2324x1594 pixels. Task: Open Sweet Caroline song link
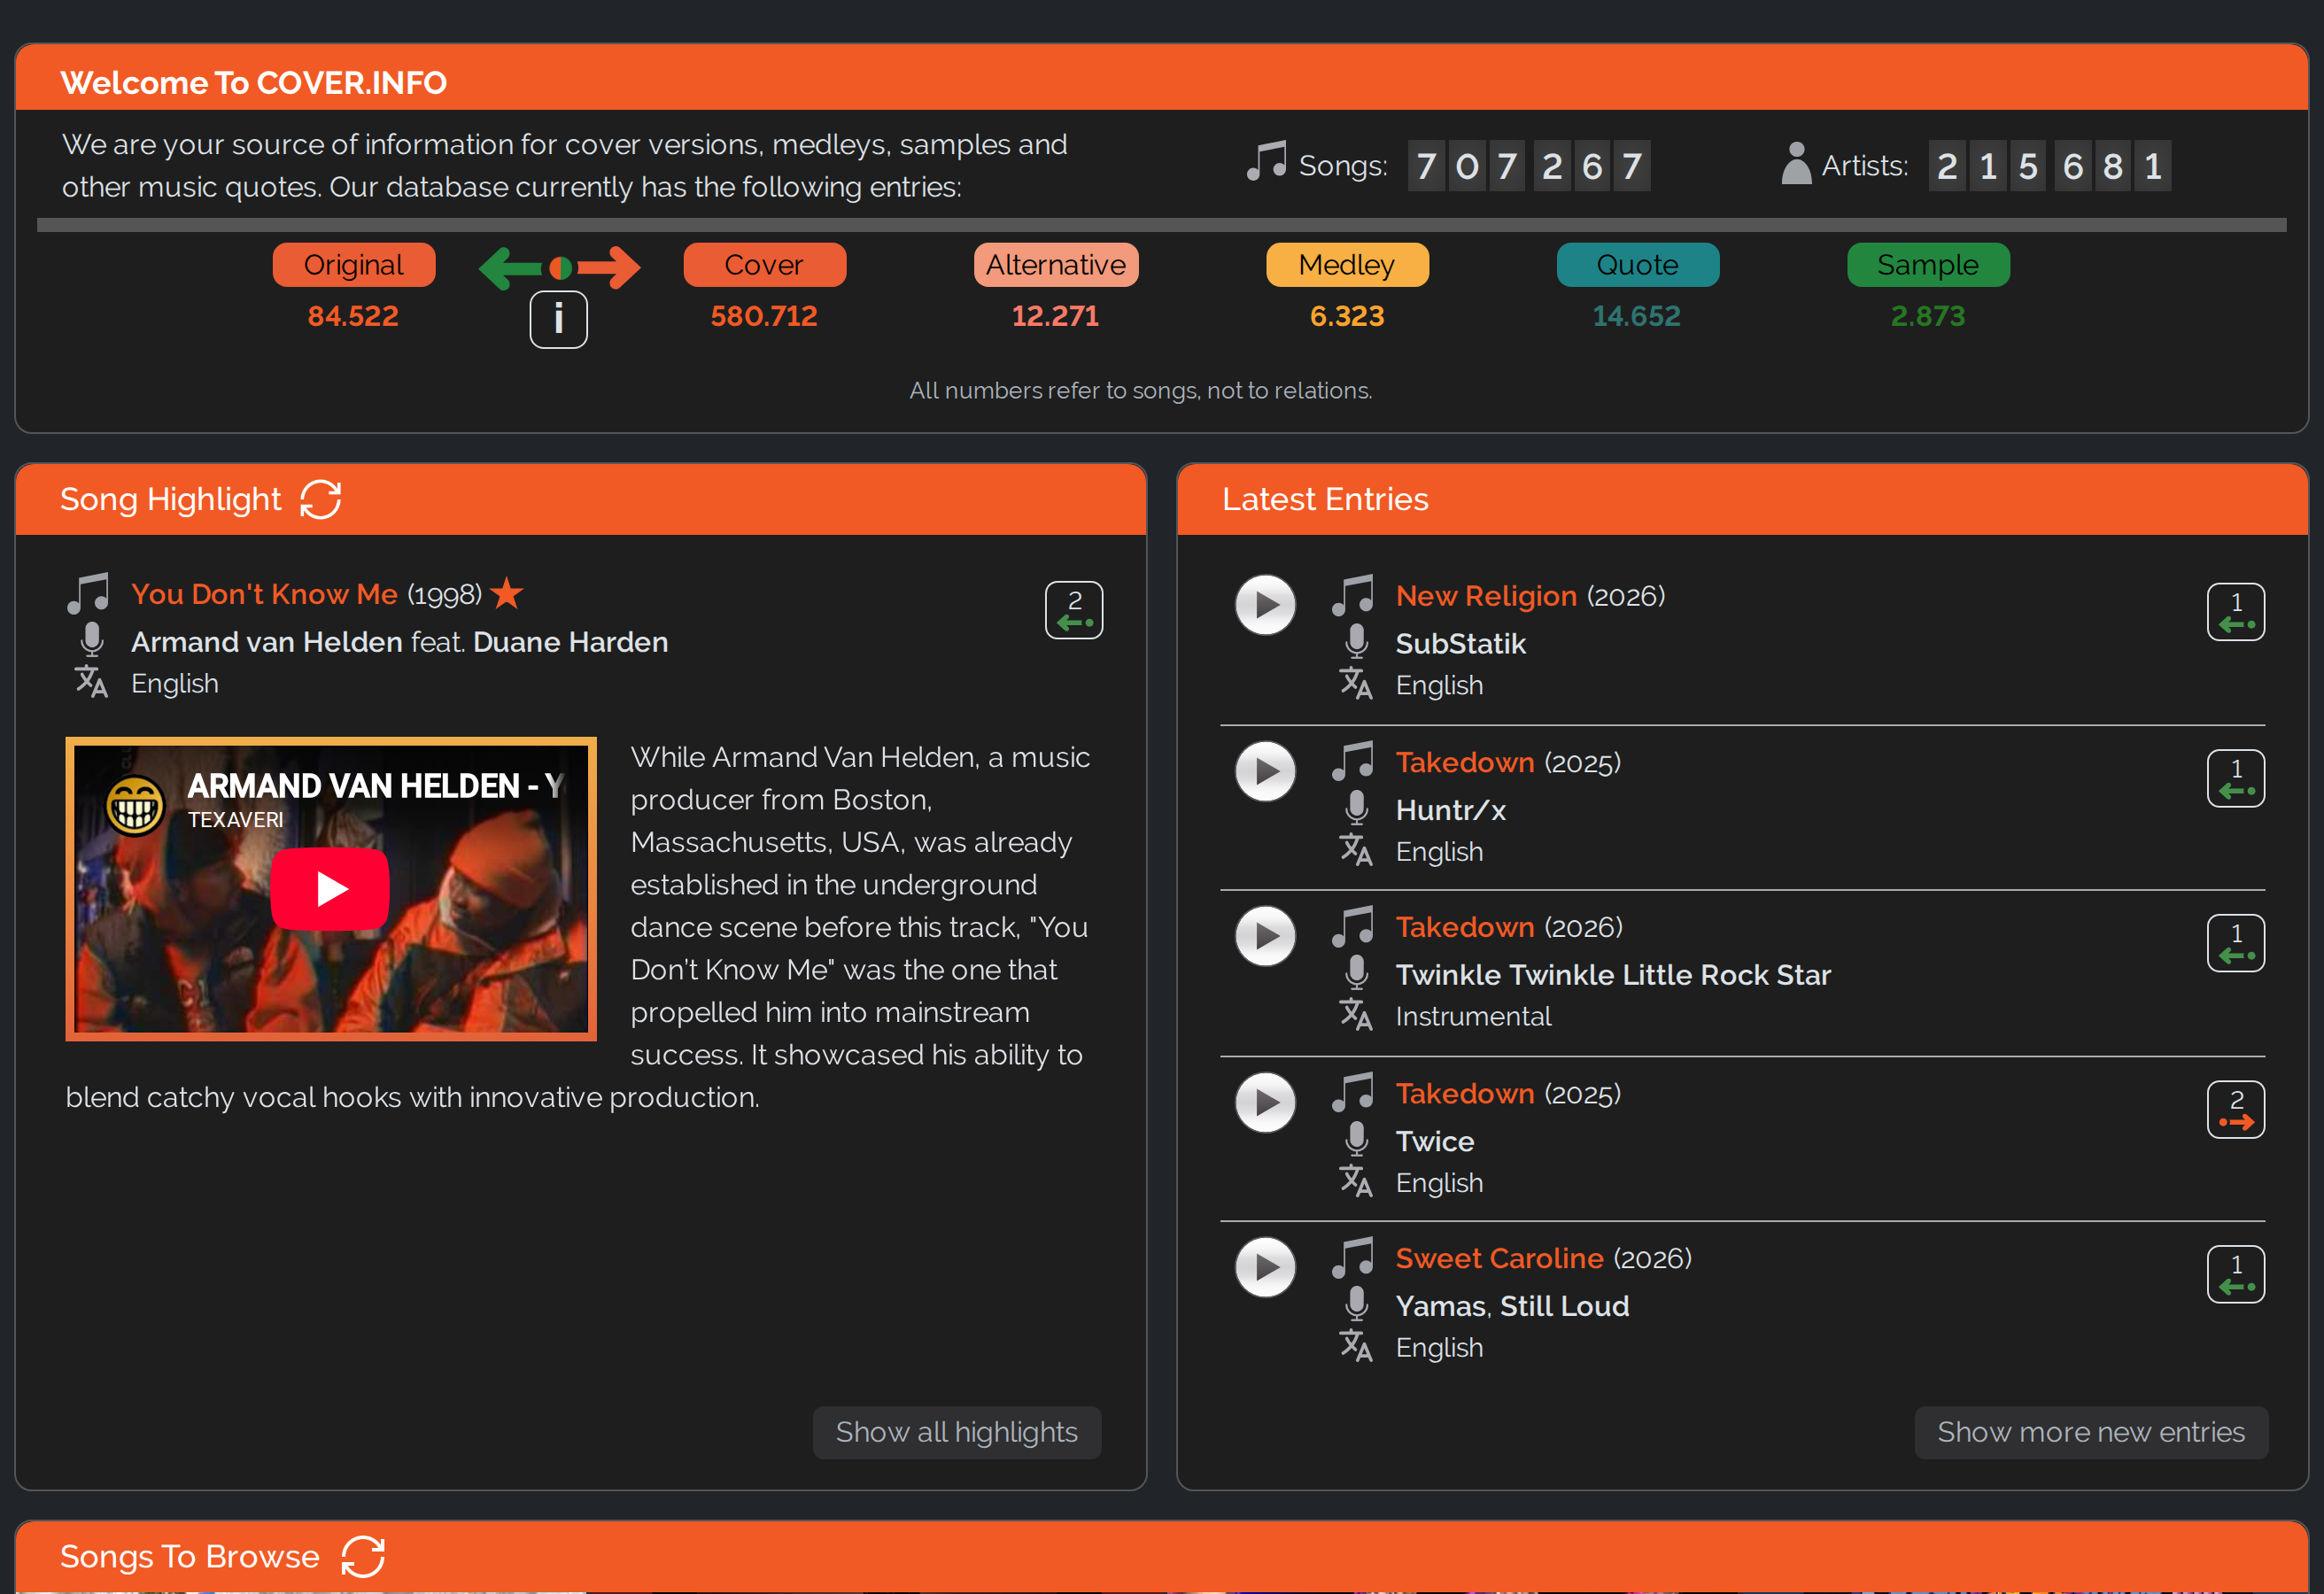1499,1258
